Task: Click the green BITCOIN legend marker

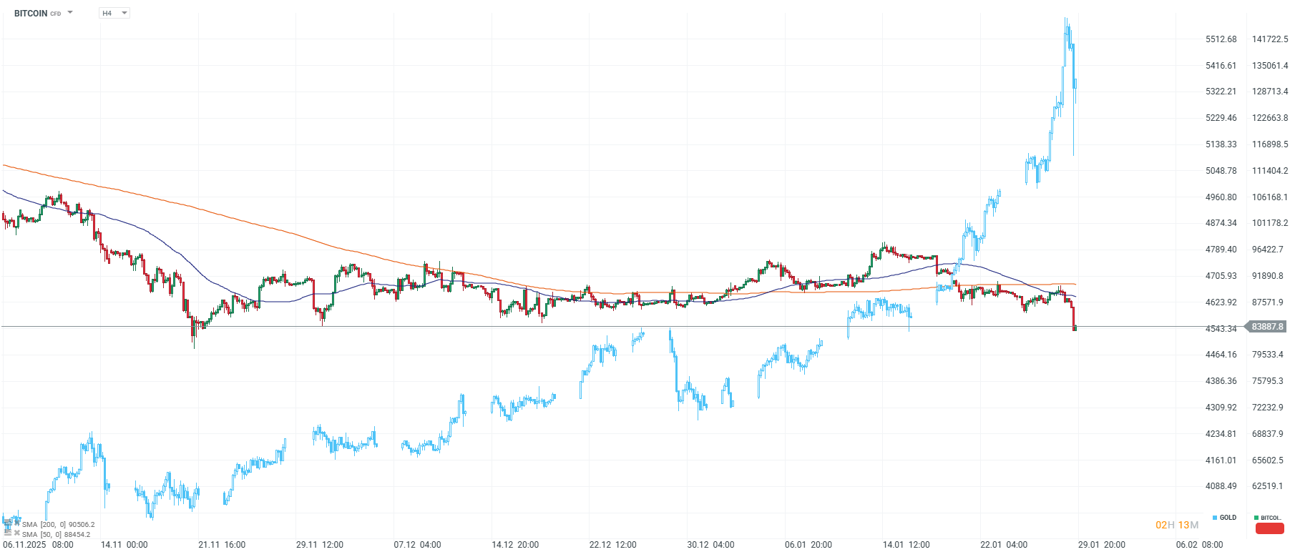Action: point(1256,518)
